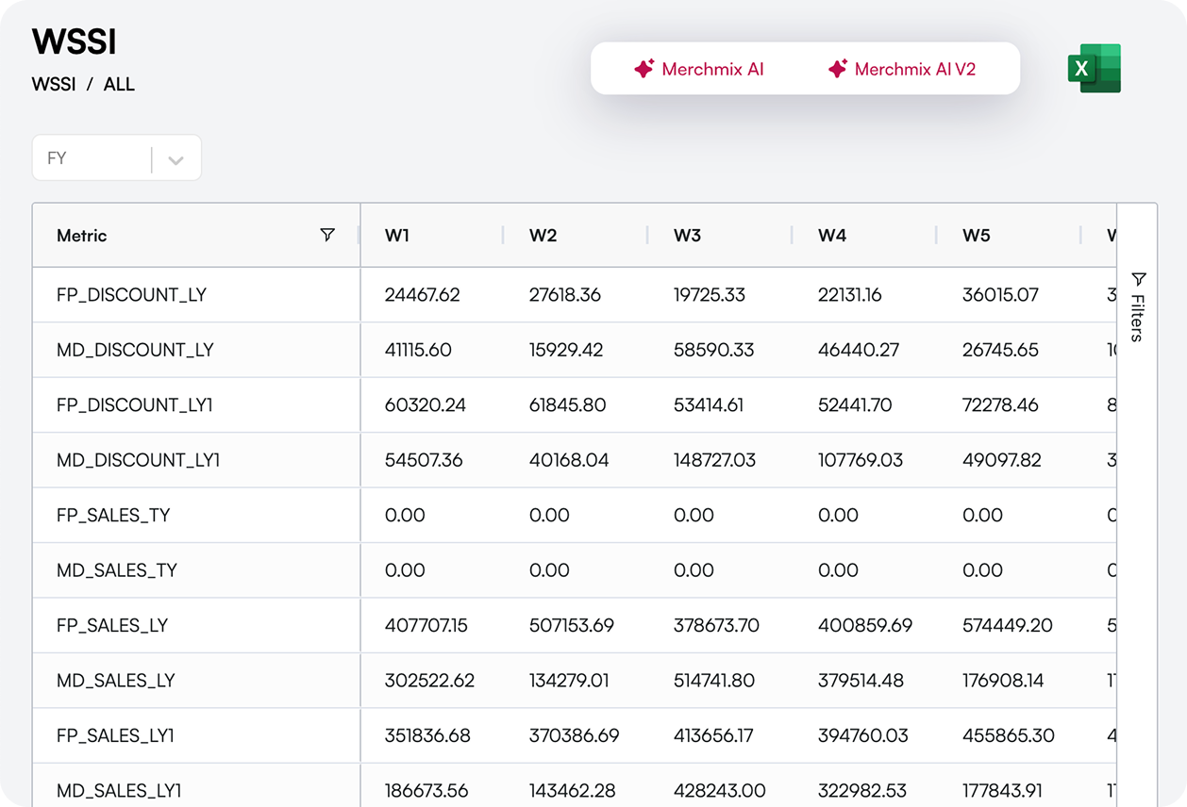Click the sparkle icon beside Merchmix AI V2
1187x807 pixels.
click(837, 69)
